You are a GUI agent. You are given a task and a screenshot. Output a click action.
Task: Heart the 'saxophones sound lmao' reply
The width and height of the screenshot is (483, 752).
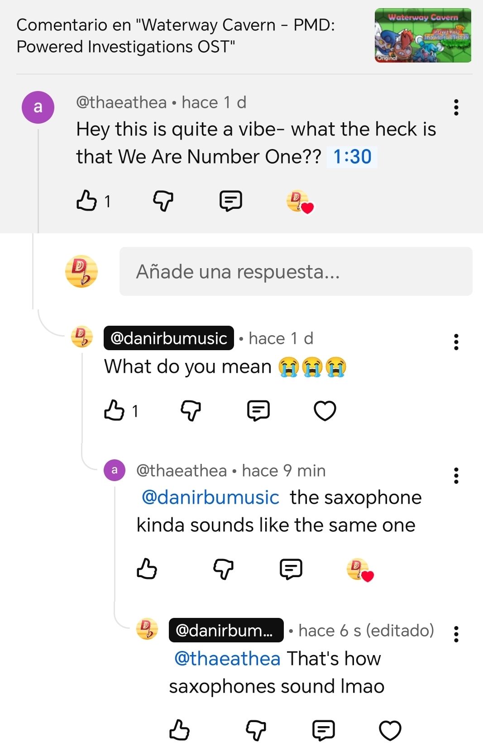[390, 730]
